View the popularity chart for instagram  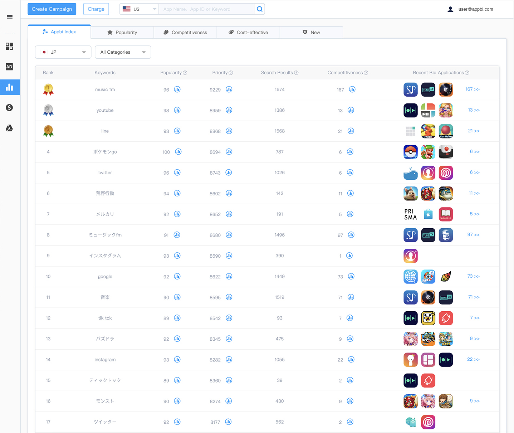tap(177, 359)
